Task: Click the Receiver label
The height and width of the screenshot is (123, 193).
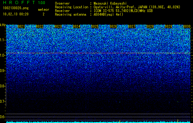Action: [x=62, y=11]
